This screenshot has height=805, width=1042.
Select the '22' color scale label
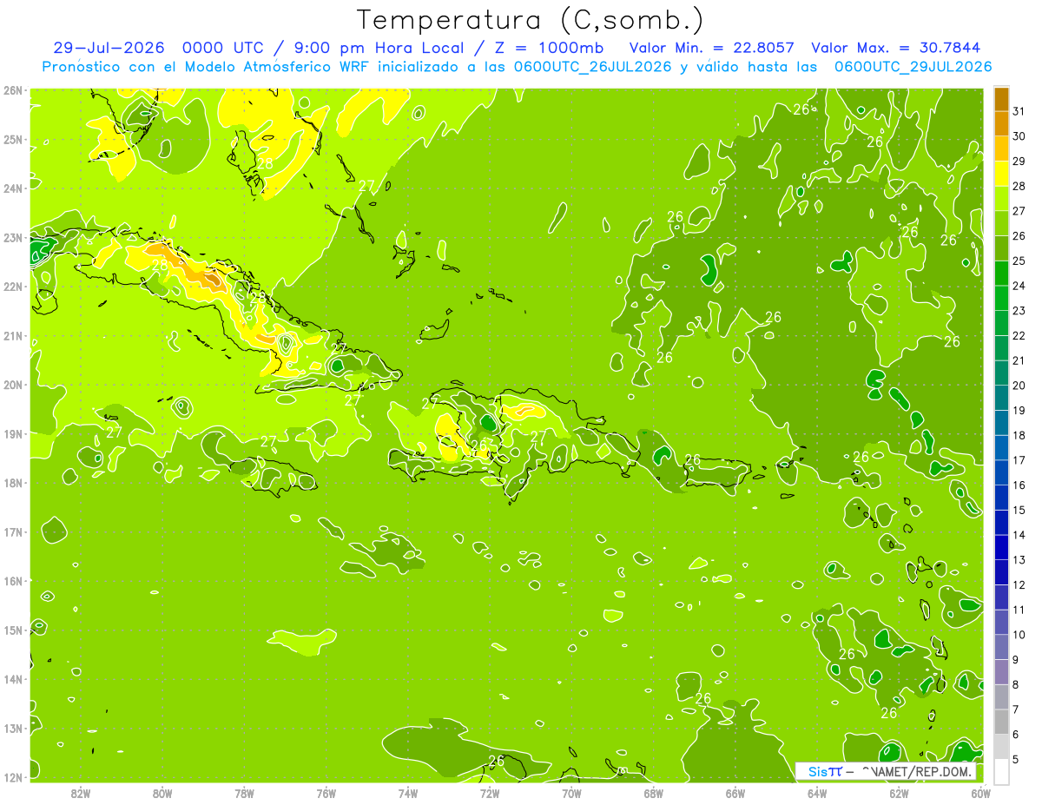[1019, 336]
